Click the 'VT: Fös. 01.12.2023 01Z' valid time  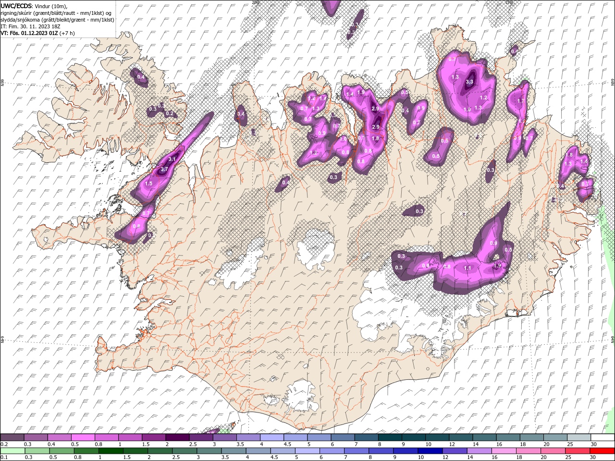pyautogui.click(x=29, y=33)
